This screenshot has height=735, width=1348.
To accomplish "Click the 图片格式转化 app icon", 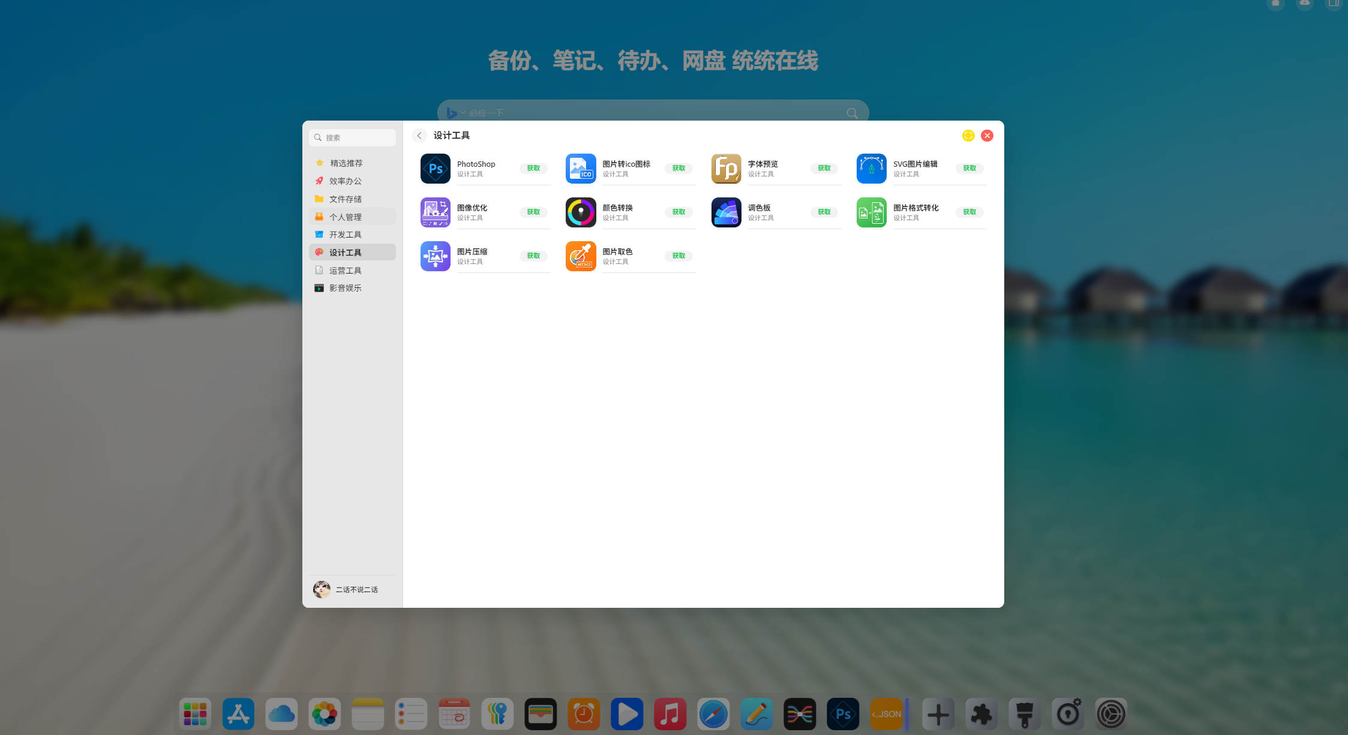I will pyautogui.click(x=872, y=212).
